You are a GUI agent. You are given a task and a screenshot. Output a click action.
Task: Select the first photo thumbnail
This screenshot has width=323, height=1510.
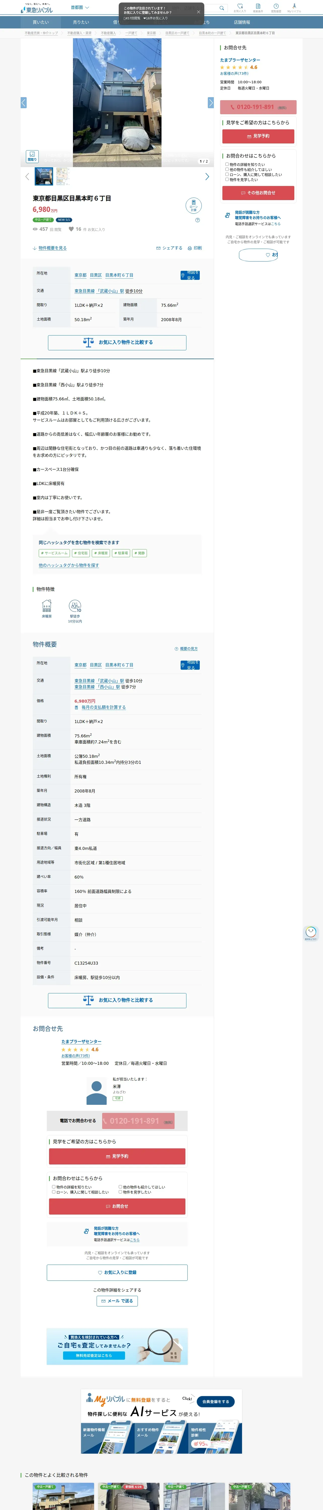(x=44, y=176)
